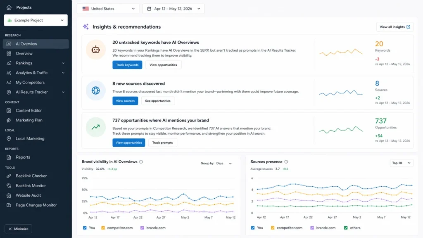Open the Apr 12 – May 12 date dropdown
This screenshot has height=238, width=423.
[173, 9]
